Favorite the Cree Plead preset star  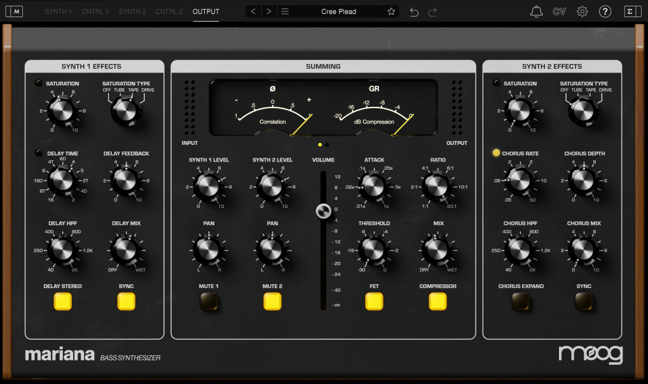[x=391, y=11]
